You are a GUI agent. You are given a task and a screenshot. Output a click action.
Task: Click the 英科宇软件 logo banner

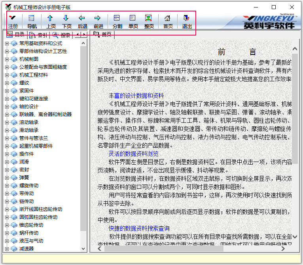(x=269, y=21)
